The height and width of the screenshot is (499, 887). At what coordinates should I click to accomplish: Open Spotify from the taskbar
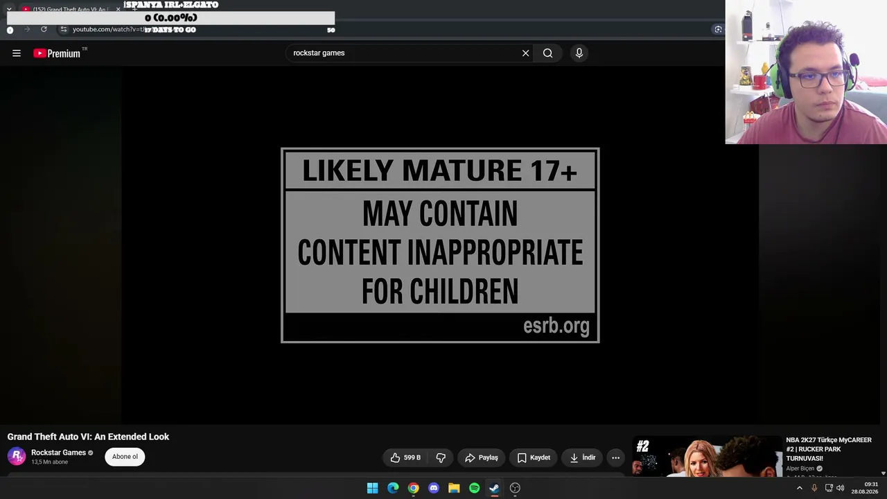(x=474, y=488)
